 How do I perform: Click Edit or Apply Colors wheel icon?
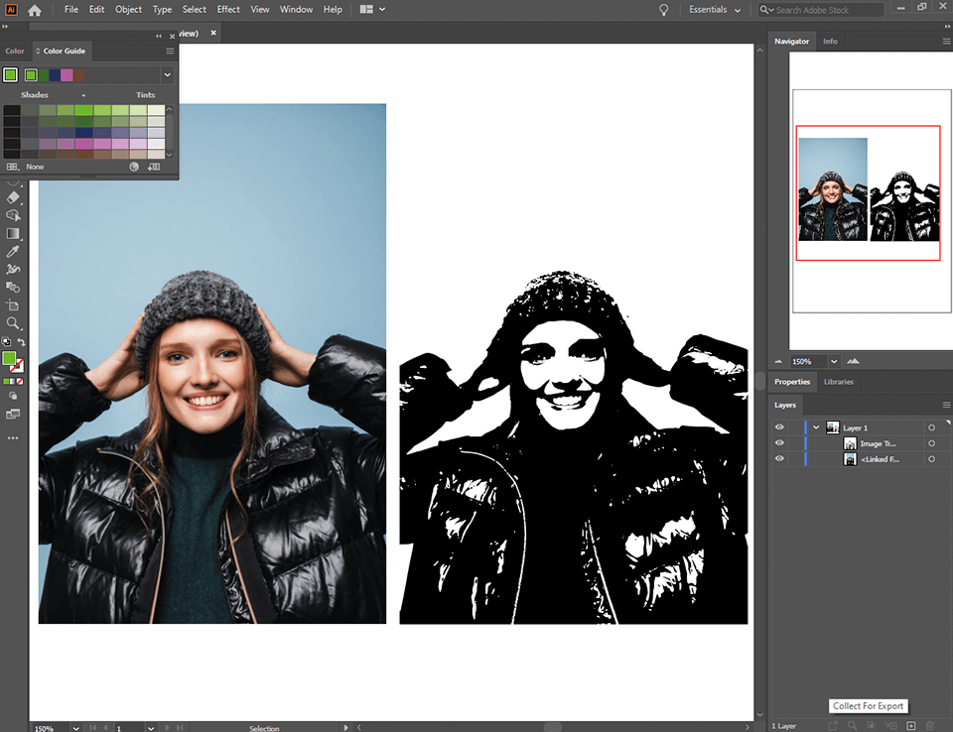[x=134, y=167]
